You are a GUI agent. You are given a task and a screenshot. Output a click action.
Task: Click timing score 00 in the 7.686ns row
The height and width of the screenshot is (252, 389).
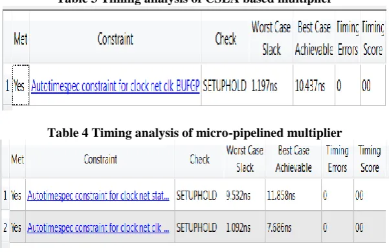tap(359, 227)
